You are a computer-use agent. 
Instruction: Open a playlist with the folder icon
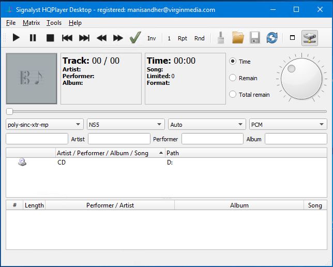[x=238, y=38]
